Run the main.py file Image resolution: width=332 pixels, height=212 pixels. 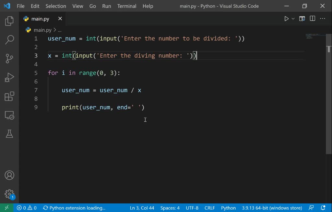tap(287, 18)
